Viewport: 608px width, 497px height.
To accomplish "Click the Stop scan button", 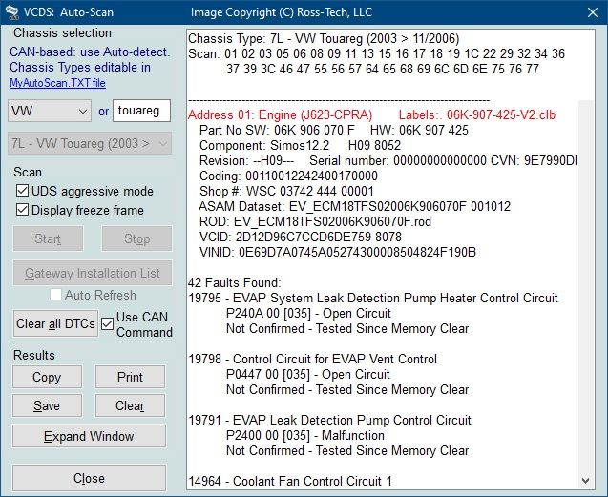I will click(x=136, y=238).
